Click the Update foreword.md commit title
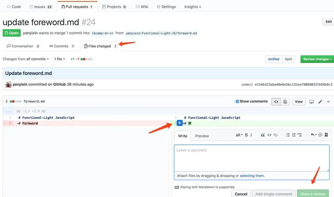This screenshot has width=334, height=197. [29, 73]
